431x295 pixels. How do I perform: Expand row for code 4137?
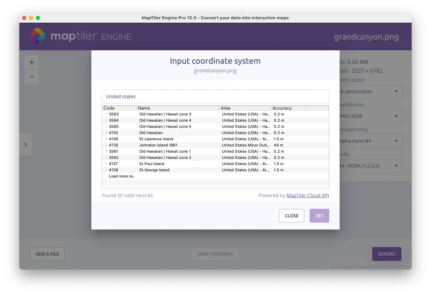pos(106,164)
